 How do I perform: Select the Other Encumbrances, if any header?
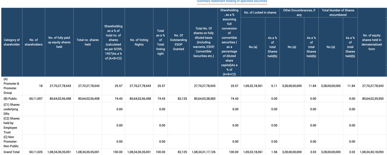point(299,12)
